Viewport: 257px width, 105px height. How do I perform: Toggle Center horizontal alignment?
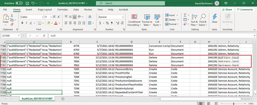70,23
